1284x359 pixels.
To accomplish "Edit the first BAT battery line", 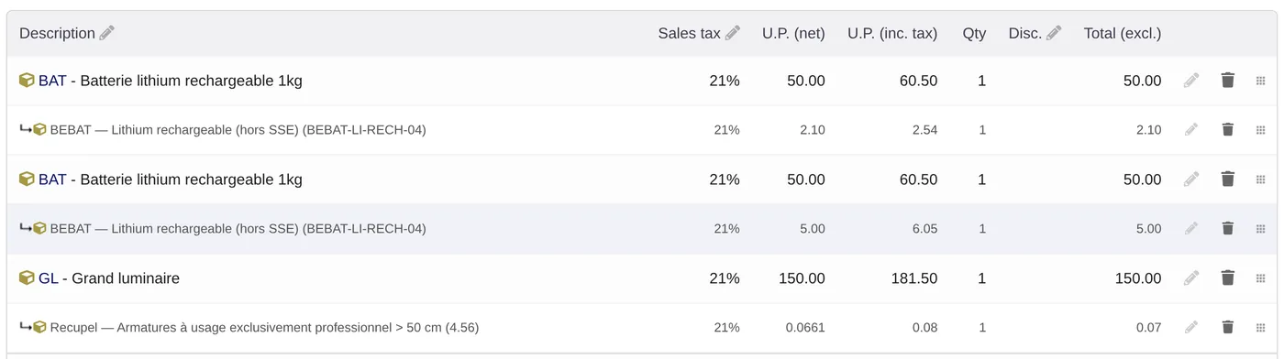I will tap(1191, 81).
